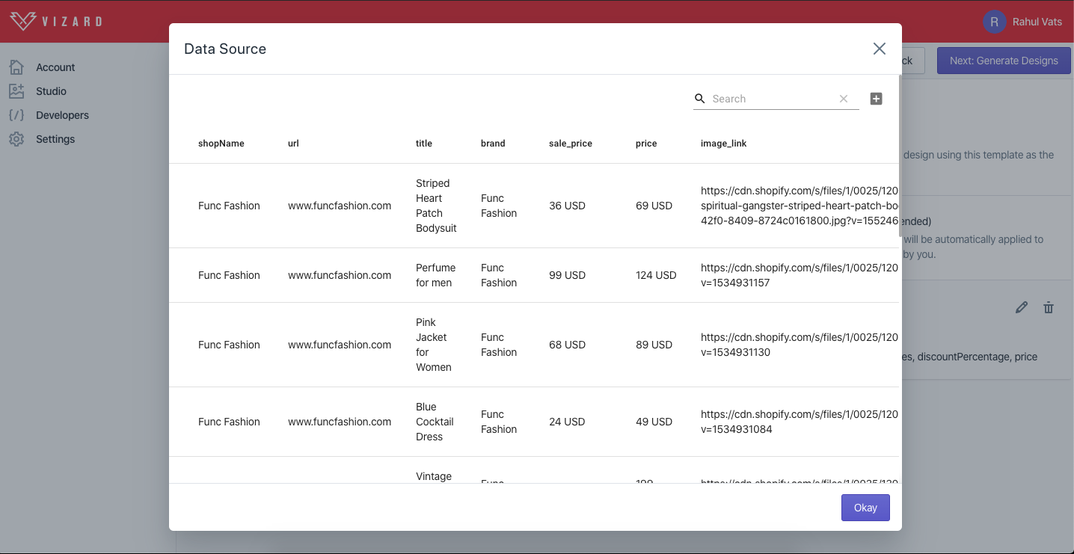Viewport: 1074px width, 554px height.
Task: Click the 99 USD sale price cell
Action: pos(567,275)
